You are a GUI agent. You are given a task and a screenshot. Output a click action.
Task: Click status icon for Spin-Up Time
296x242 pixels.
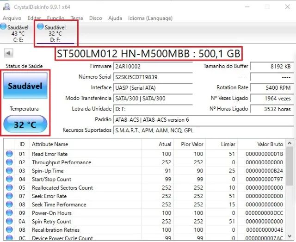tap(9, 171)
